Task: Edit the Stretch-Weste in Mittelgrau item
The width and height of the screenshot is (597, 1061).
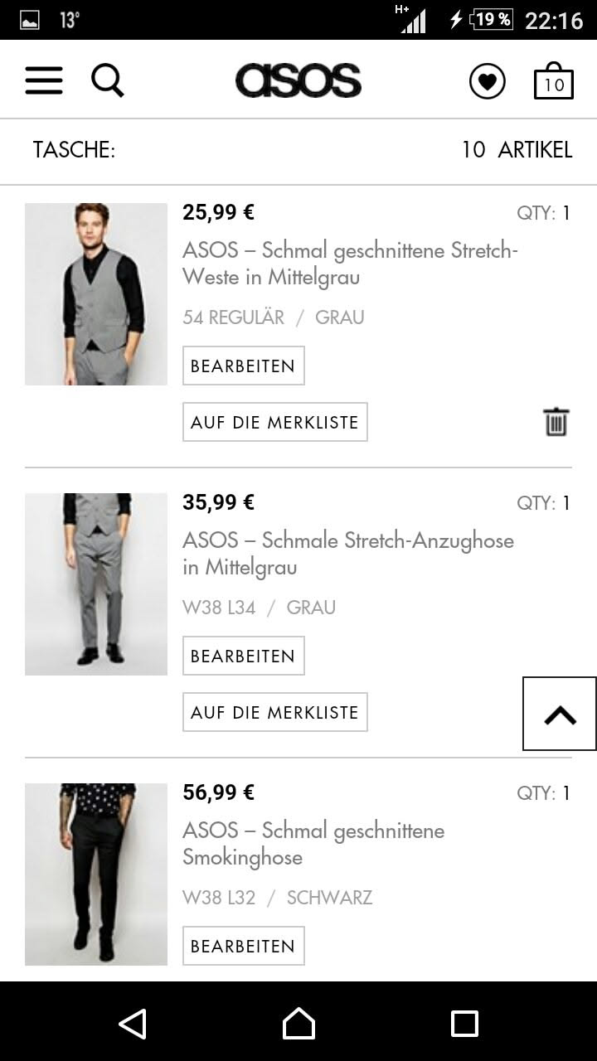Action: tap(243, 366)
